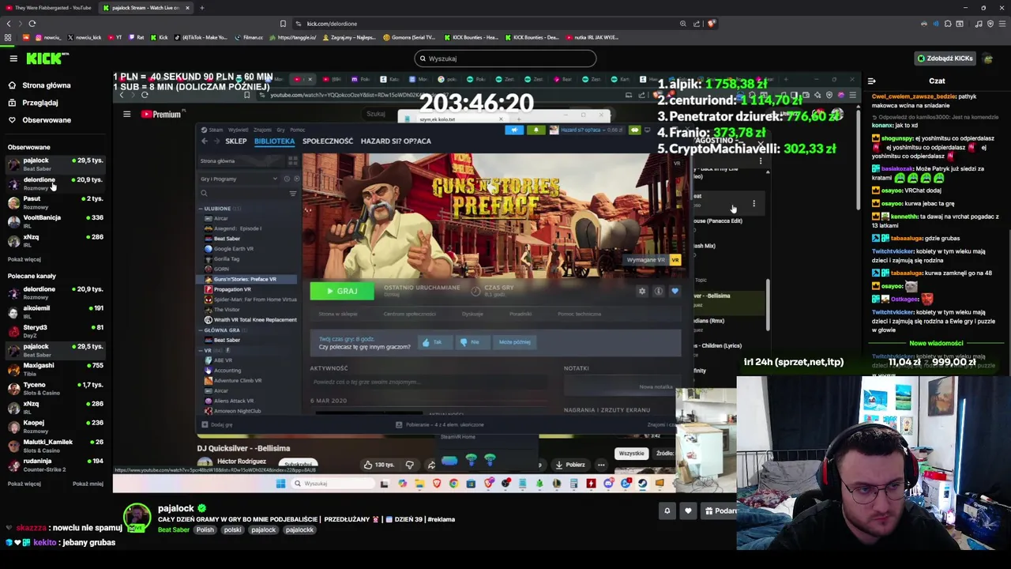Reload the page with browser refresh icon
This screenshot has height=569, width=1011.
32,24
